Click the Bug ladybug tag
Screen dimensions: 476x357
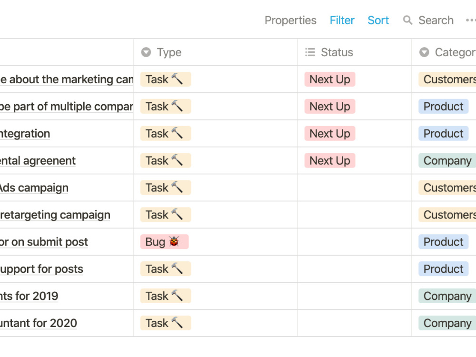pyautogui.click(x=164, y=242)
